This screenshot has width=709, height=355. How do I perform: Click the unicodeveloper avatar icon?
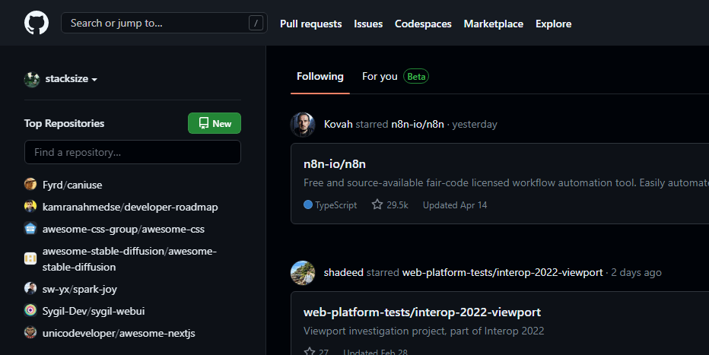[x=30, y=332]
